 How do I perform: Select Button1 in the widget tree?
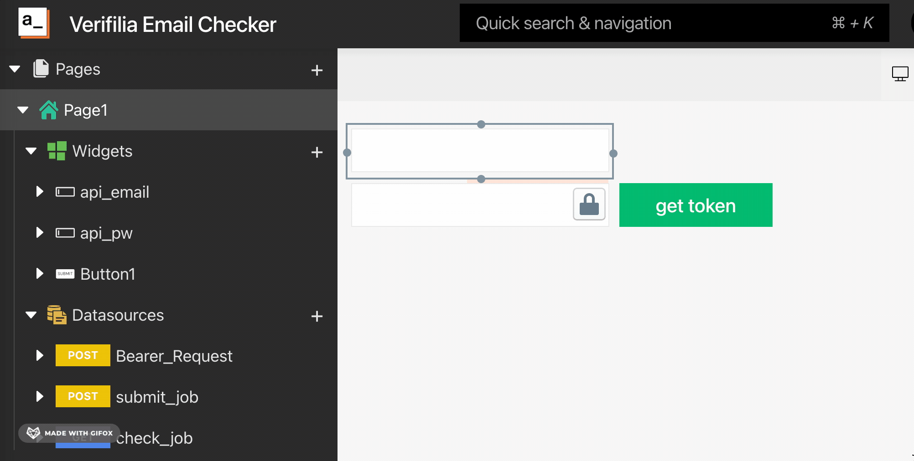coord(108,274)
